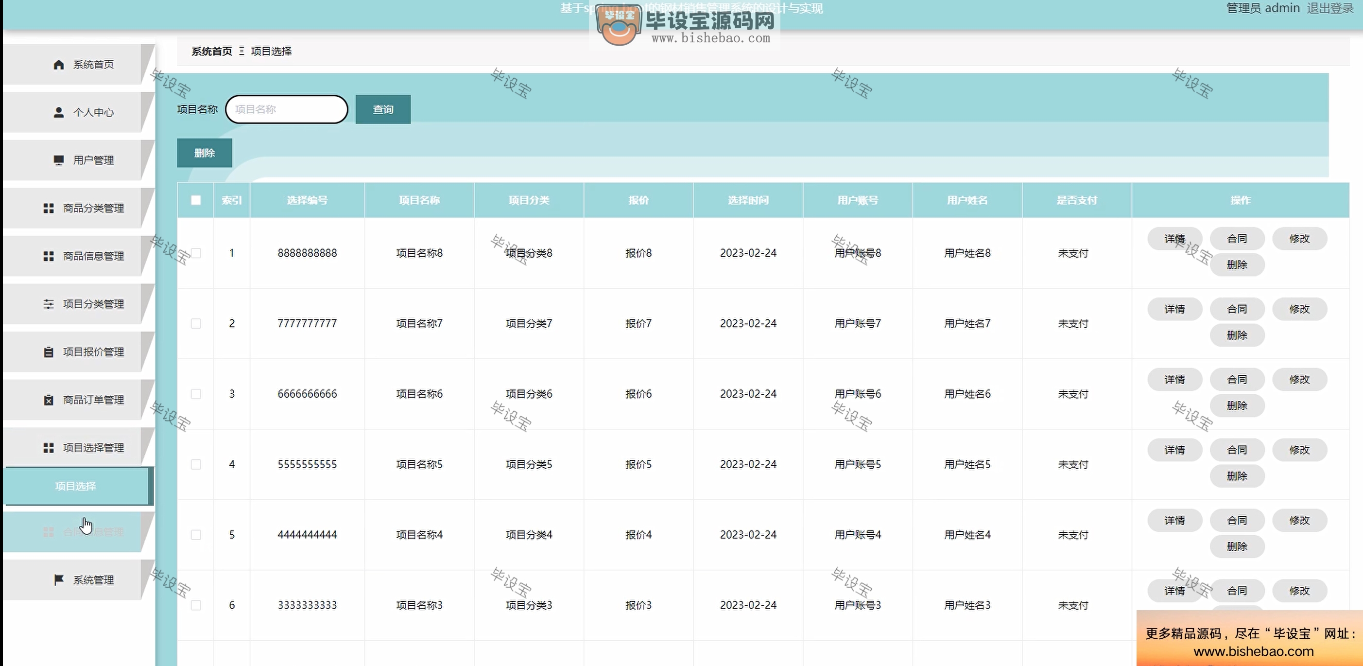Open 商品信息管理 menu item
This screenshot has height=666, width=1363.
(78, 256)
